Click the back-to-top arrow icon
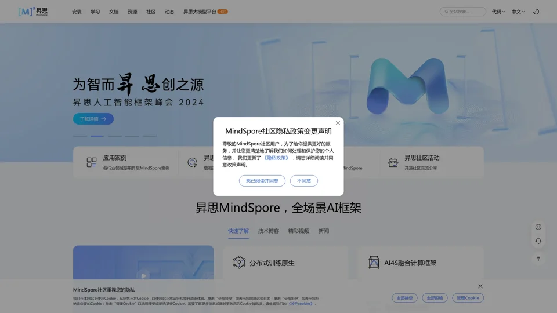 click(x=538, y=259)
